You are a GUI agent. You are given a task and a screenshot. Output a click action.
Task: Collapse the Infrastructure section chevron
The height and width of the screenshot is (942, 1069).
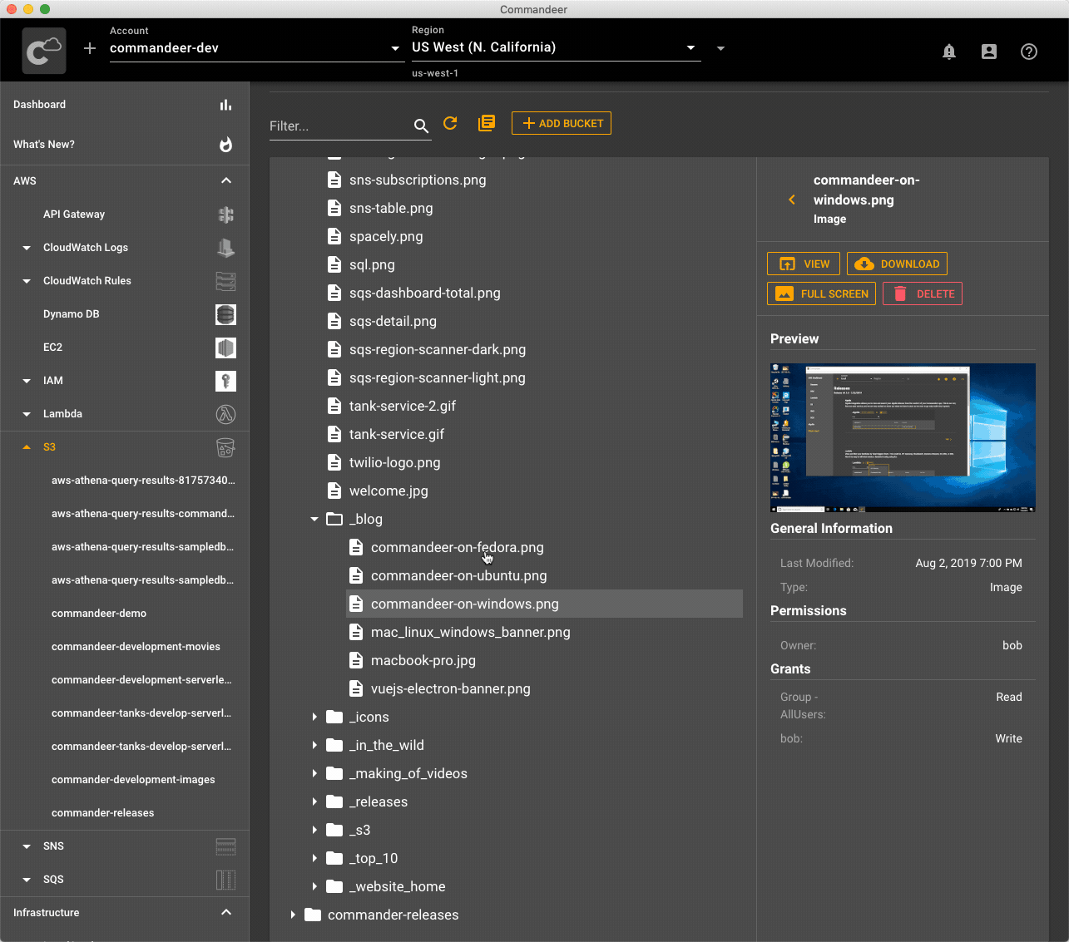point(226,912)
